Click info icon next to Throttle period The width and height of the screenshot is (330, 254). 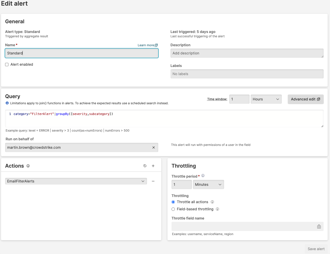[x=203, y=176]
